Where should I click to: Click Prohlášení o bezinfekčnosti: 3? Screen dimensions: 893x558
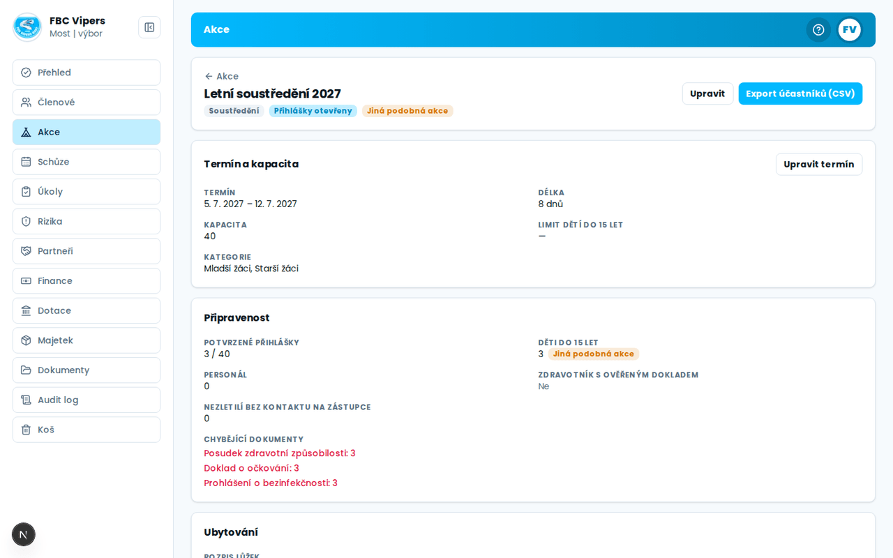[271, 483]
